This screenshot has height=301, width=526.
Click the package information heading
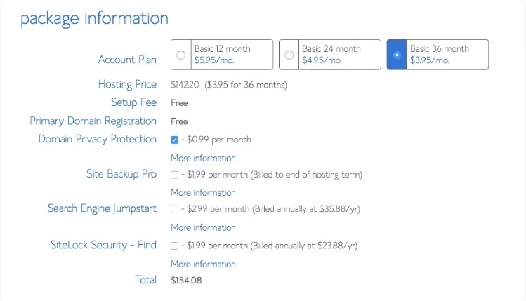pos(94,19)
